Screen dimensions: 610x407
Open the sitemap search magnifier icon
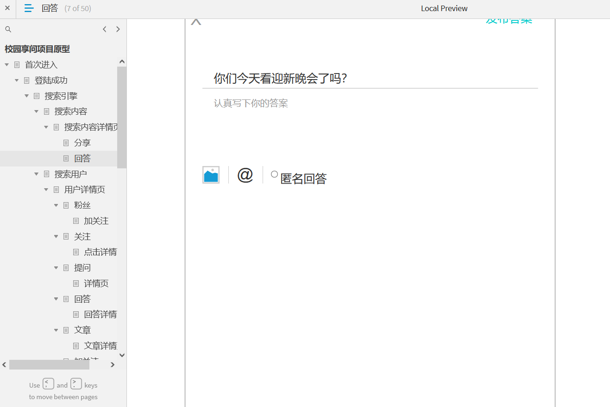pos(8,29)
